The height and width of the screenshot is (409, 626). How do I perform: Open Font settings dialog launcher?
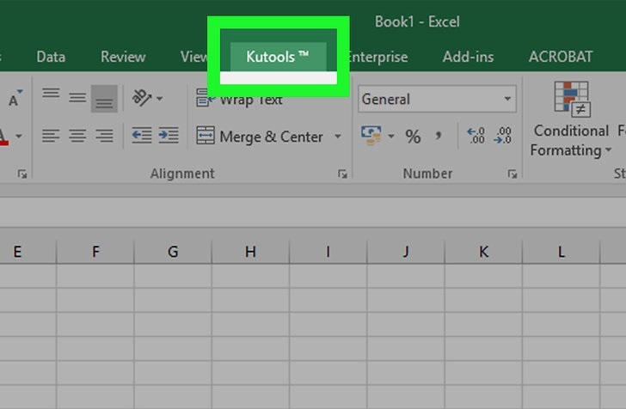22,174
